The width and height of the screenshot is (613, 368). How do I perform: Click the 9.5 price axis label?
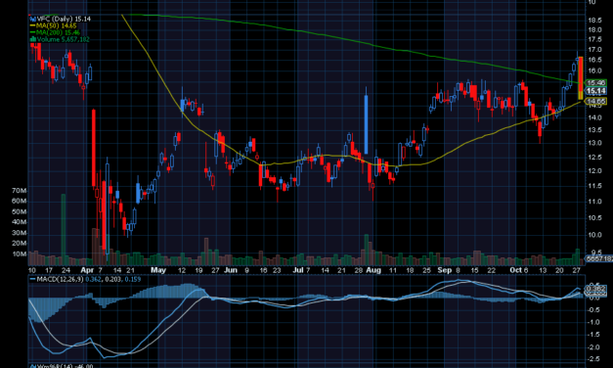[x=595, y=253]
